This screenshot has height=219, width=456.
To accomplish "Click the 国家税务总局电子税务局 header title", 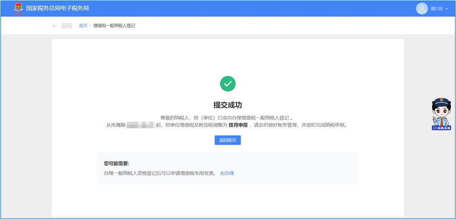I will (58, 9).
